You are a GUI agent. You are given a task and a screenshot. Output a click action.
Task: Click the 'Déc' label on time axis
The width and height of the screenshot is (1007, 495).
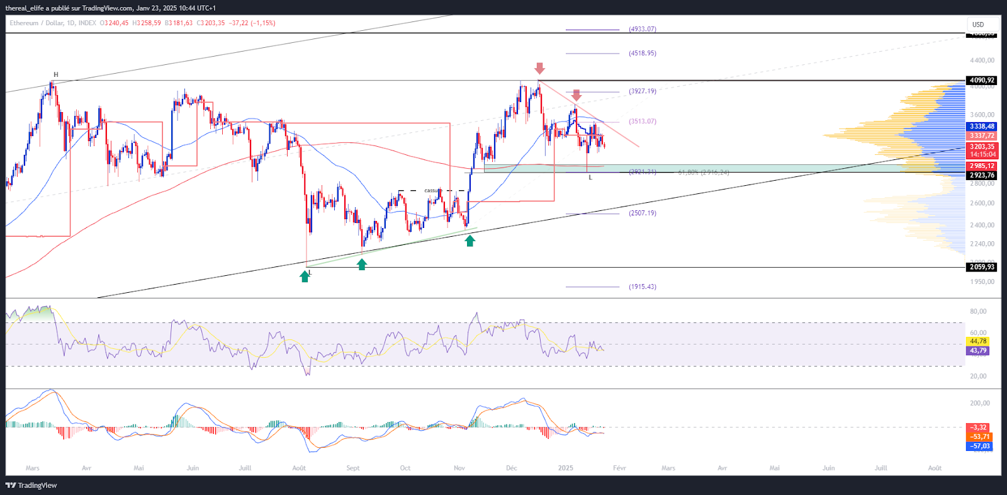click(x=512, y=468)
